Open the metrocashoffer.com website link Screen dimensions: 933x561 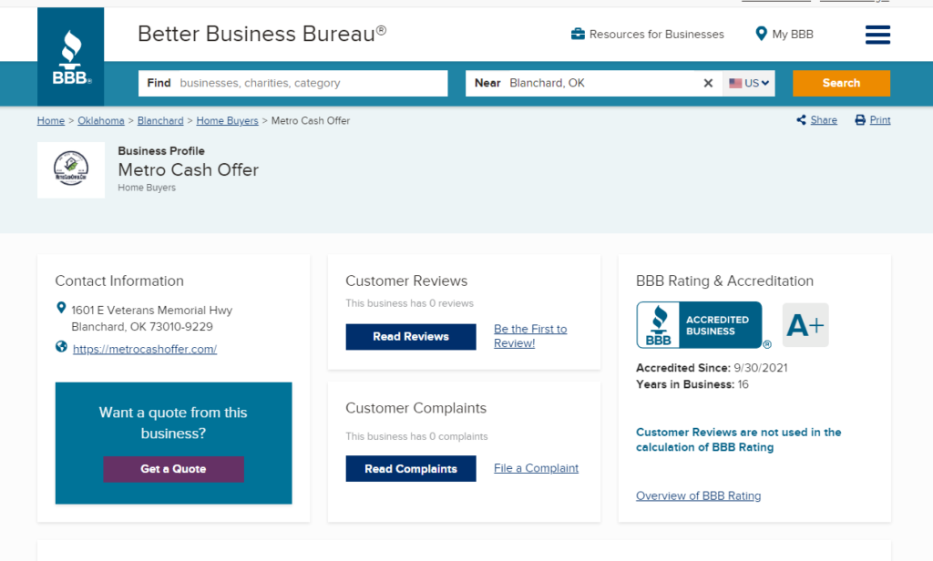[145, 349]
